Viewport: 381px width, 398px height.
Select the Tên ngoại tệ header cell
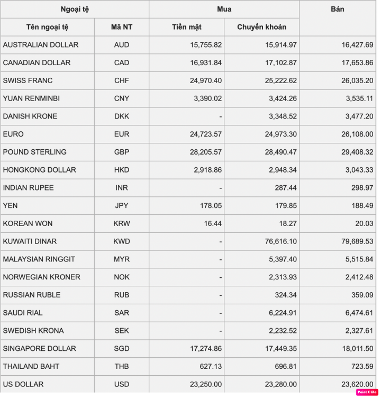click(x=48, y=27)
